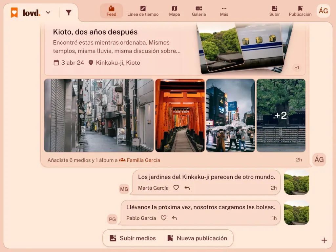Image resolution: width=336 pixels, height=252 pixels.
Task: Like Pablo García's comment with the heart
Action: 163,218
